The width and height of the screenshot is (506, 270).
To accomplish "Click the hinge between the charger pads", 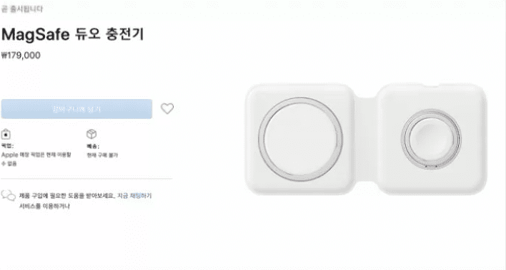I will (x=366, y=140).
